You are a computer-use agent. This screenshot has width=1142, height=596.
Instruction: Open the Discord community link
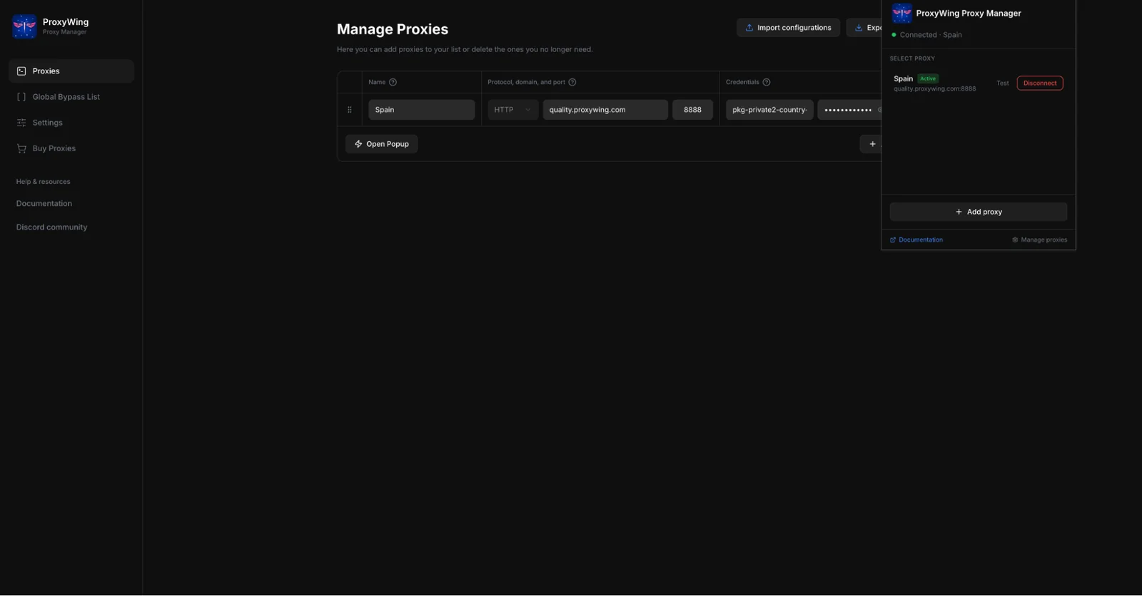(51, 227)
